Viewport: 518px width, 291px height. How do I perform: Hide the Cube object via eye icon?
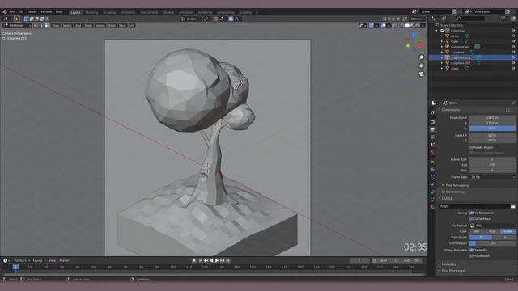click(513, 41)
